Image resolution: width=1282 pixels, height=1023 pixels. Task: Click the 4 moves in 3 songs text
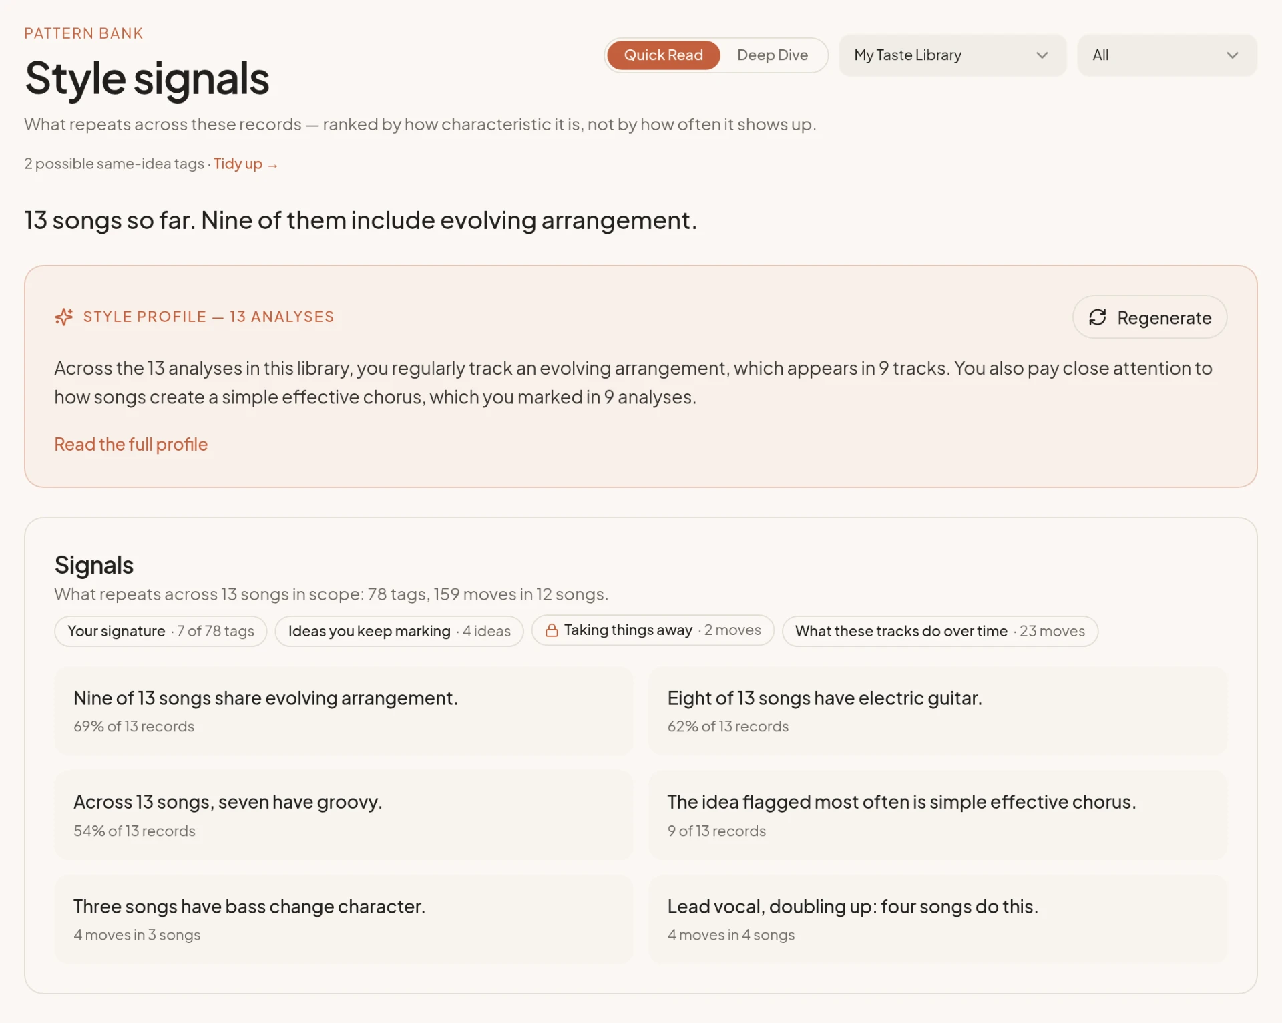click(137, 935)
